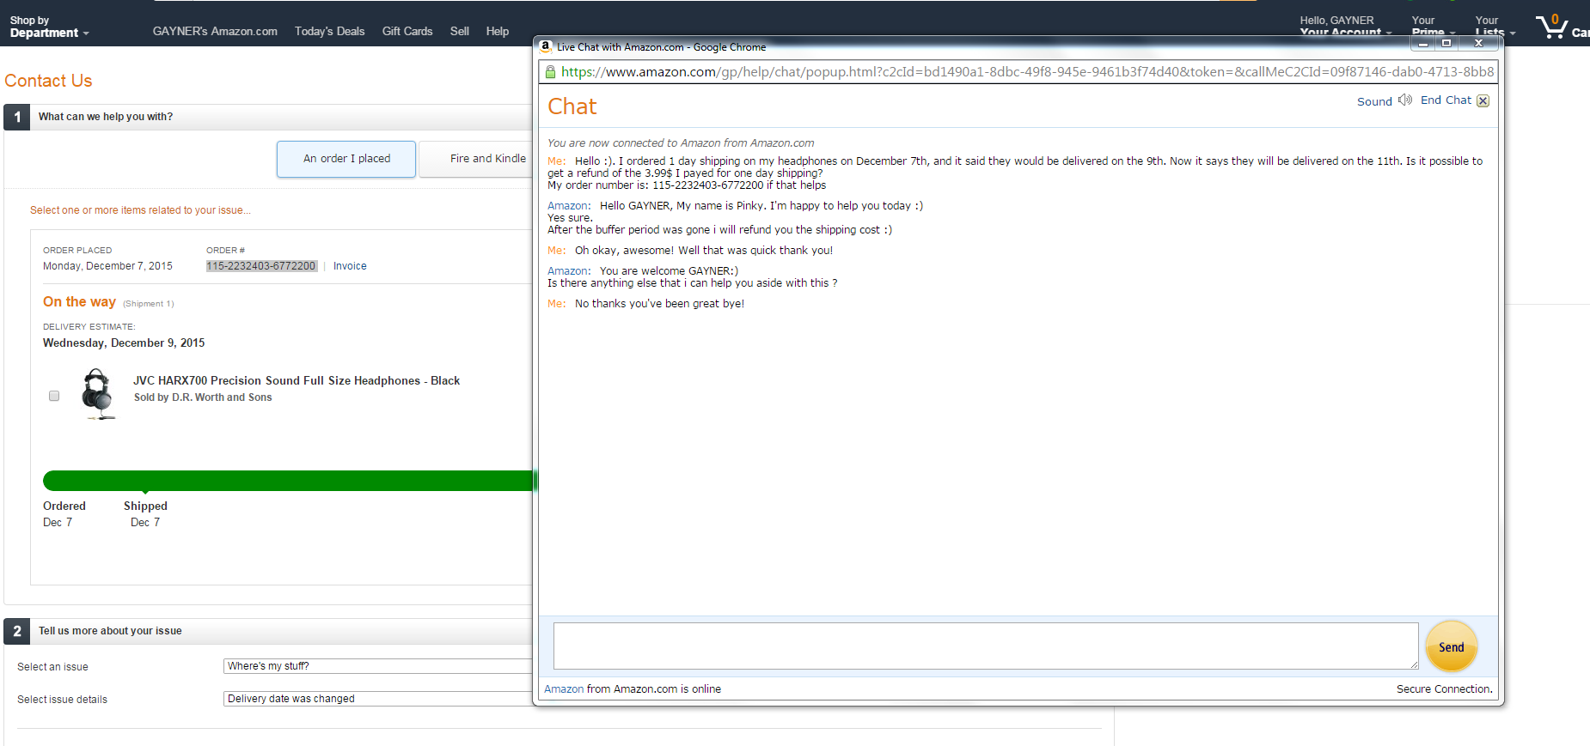The width and height of the screenshot is (1590, 746).
Task: Open Gift Cards page
Action: pyautogui.click(x=407, y=31)
